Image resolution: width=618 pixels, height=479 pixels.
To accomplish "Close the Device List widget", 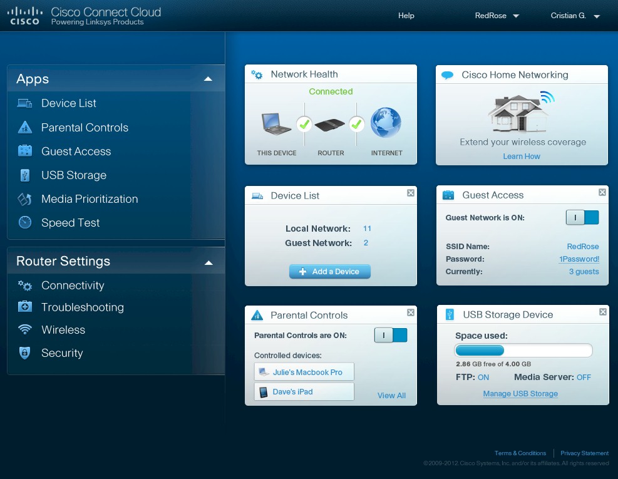I will tap(411, 193).
